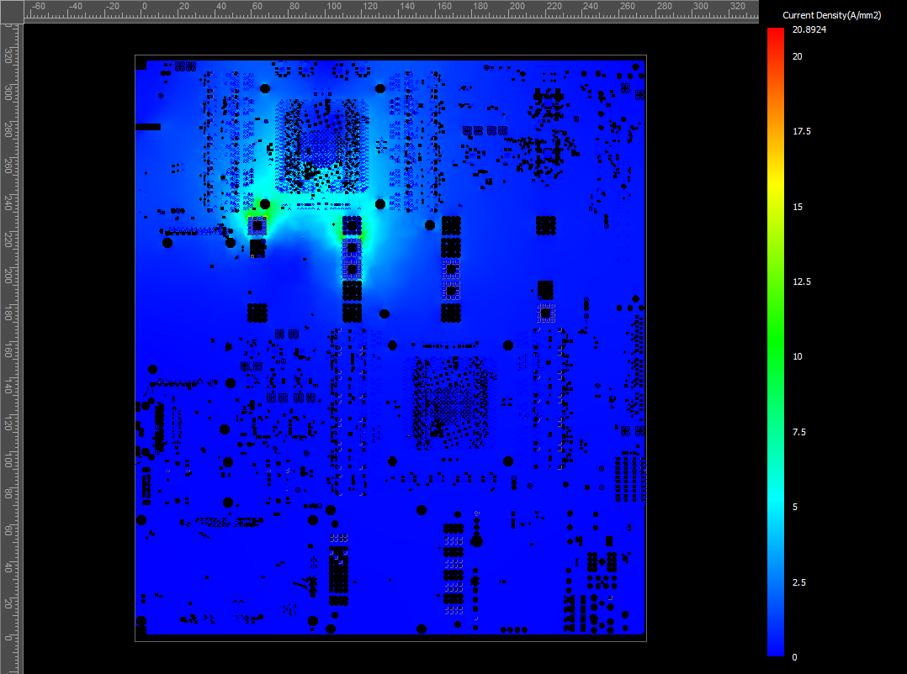907x674 pixels.
Task: Click the -60 mark on the horizontal ruler
Action: (38, 7)
